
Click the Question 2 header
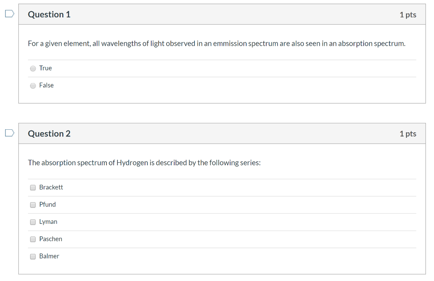(49, 134)
